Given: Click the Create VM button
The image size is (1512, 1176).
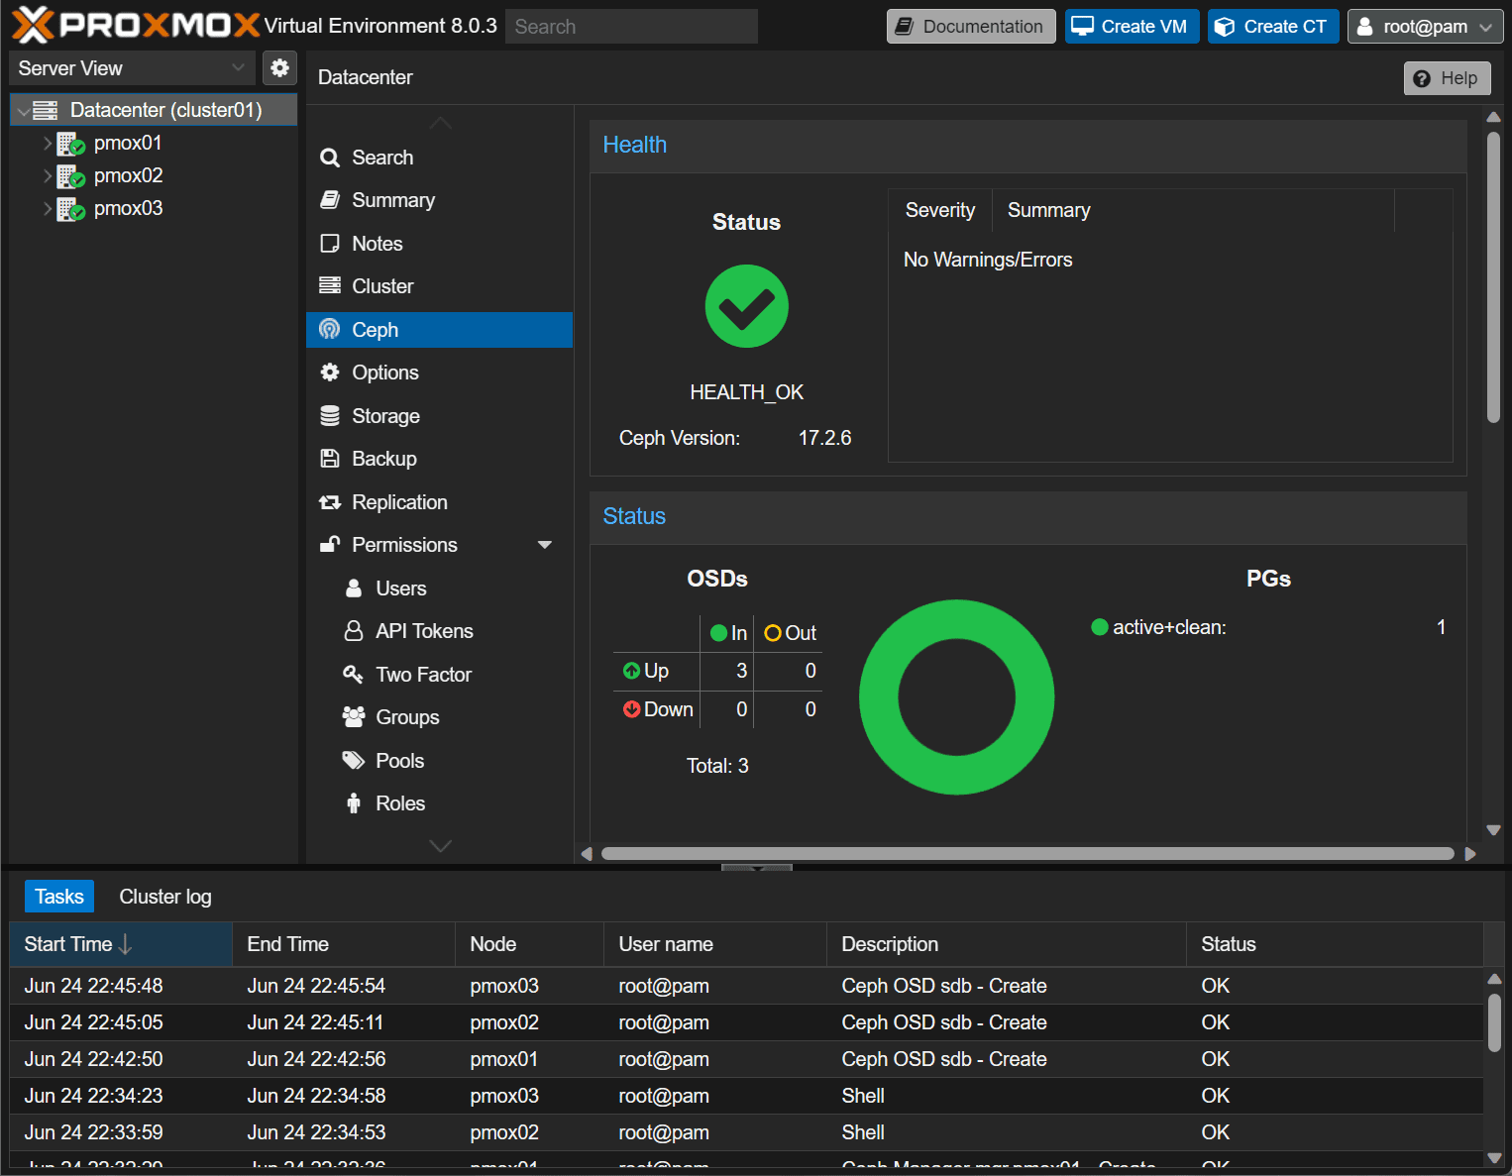Looking at the screenshot, I should (1132, 26).
